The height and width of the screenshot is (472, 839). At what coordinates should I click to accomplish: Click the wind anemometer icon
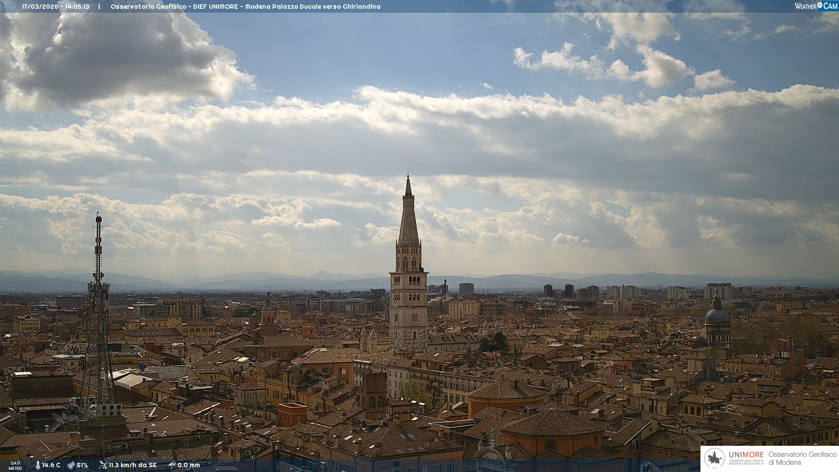coord(103,465)
